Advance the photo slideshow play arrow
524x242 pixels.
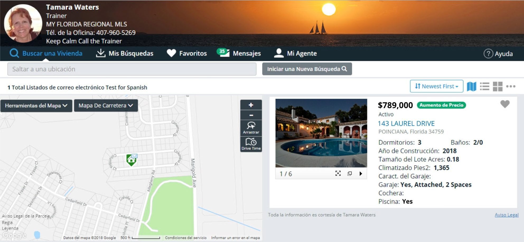pos(361,173)
